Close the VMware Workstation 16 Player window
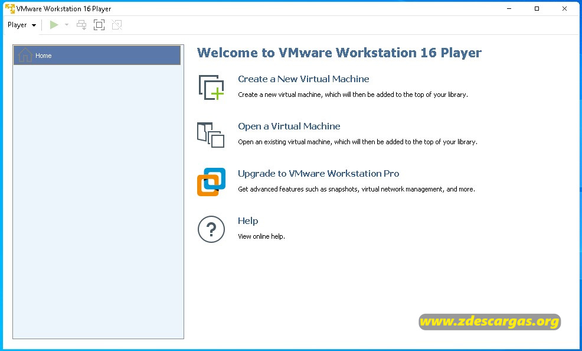 point(564,8)
